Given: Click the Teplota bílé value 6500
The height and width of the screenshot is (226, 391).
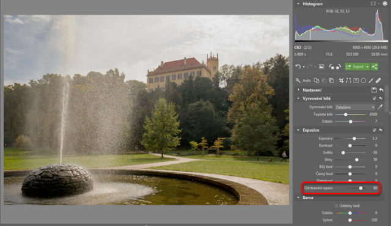Looking at the screenshot, I should [x=373, y=114].
